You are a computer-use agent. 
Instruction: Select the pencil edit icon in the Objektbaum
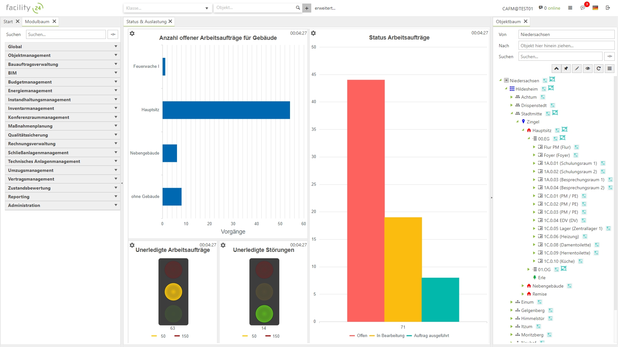[x=577, y=68]
